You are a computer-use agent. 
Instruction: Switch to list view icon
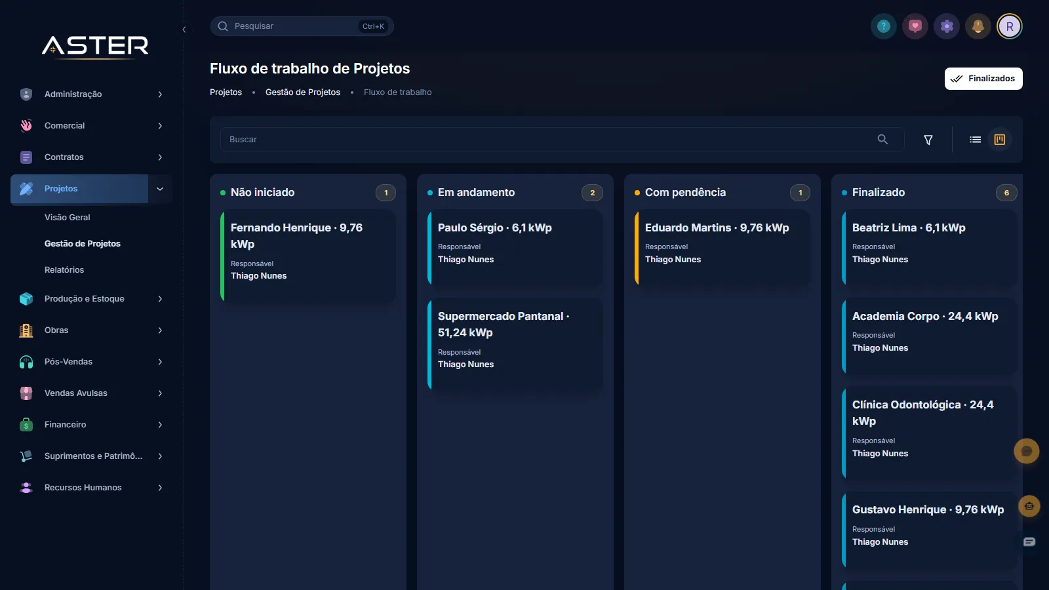click(976, 140)
